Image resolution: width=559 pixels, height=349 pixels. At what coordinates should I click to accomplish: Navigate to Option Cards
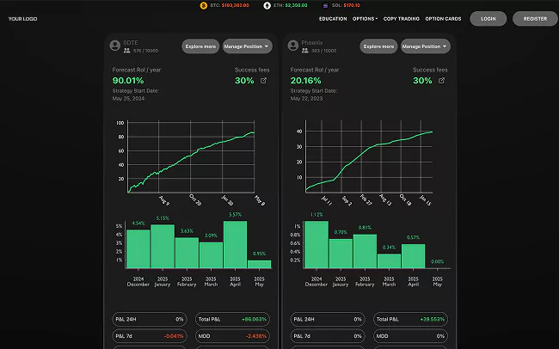[x=444, y=18]
